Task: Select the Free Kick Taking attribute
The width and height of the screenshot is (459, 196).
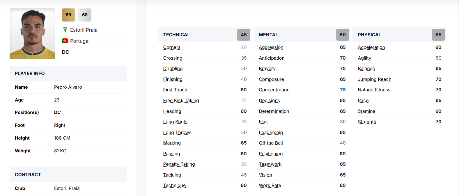Action: click(x=181, y=101)
